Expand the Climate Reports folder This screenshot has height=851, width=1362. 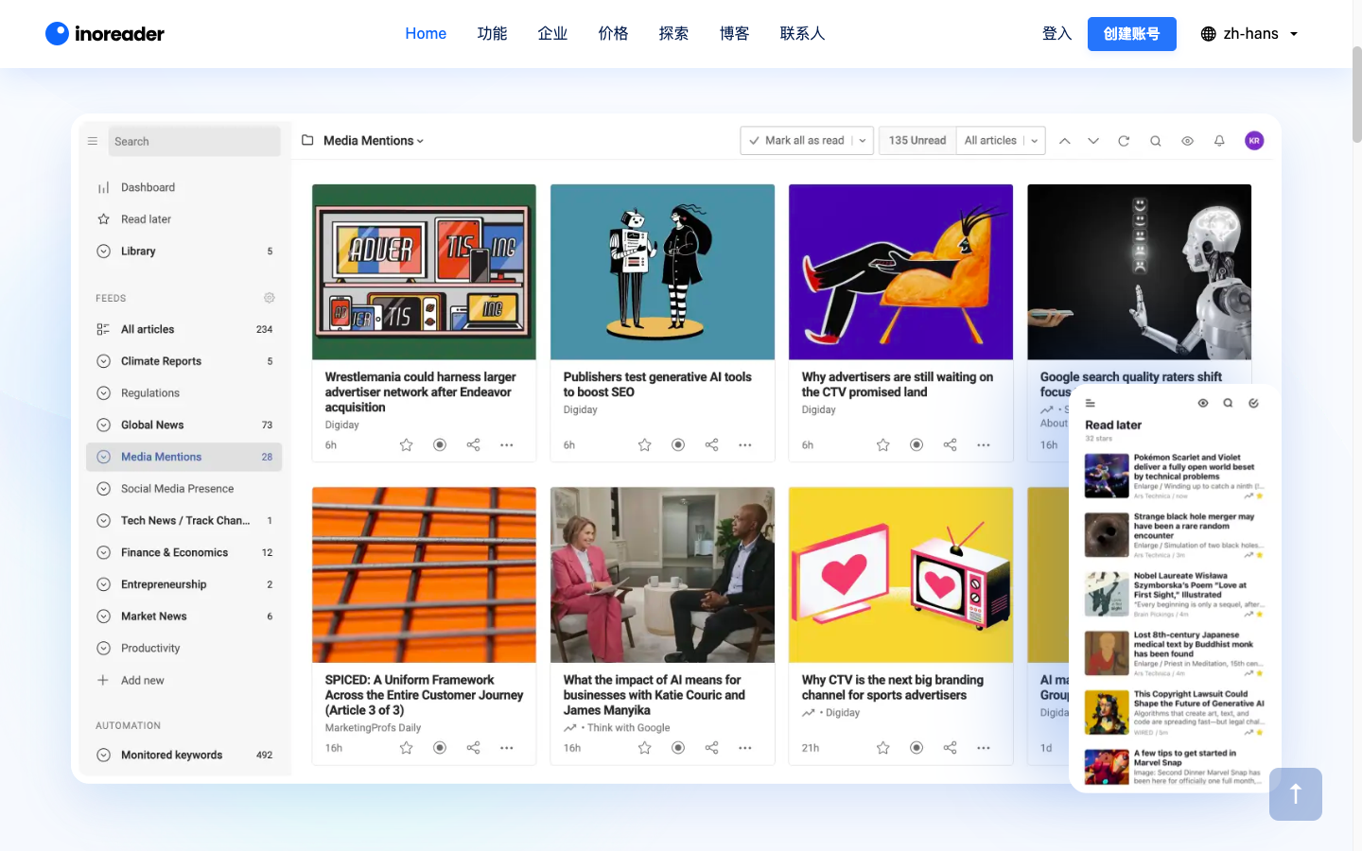[103, 361]
